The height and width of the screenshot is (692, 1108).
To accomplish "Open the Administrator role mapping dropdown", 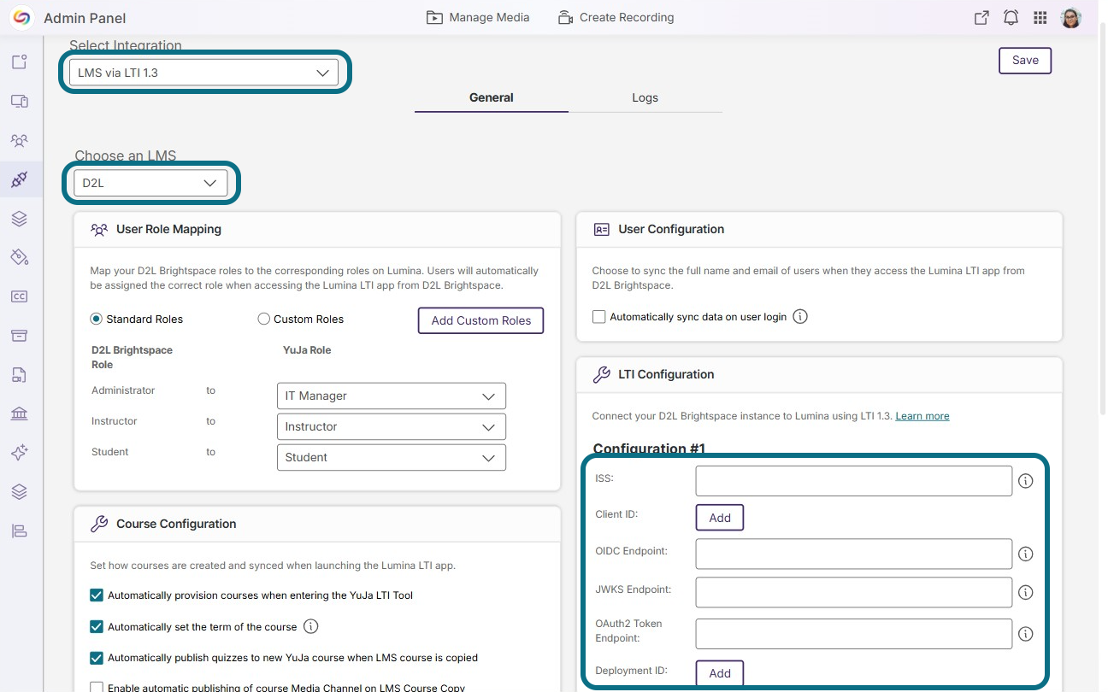I will (x=392, y=396).
